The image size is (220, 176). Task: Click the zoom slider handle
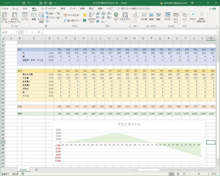(x=199, y=174)
